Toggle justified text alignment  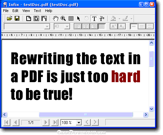click(102, 26)
